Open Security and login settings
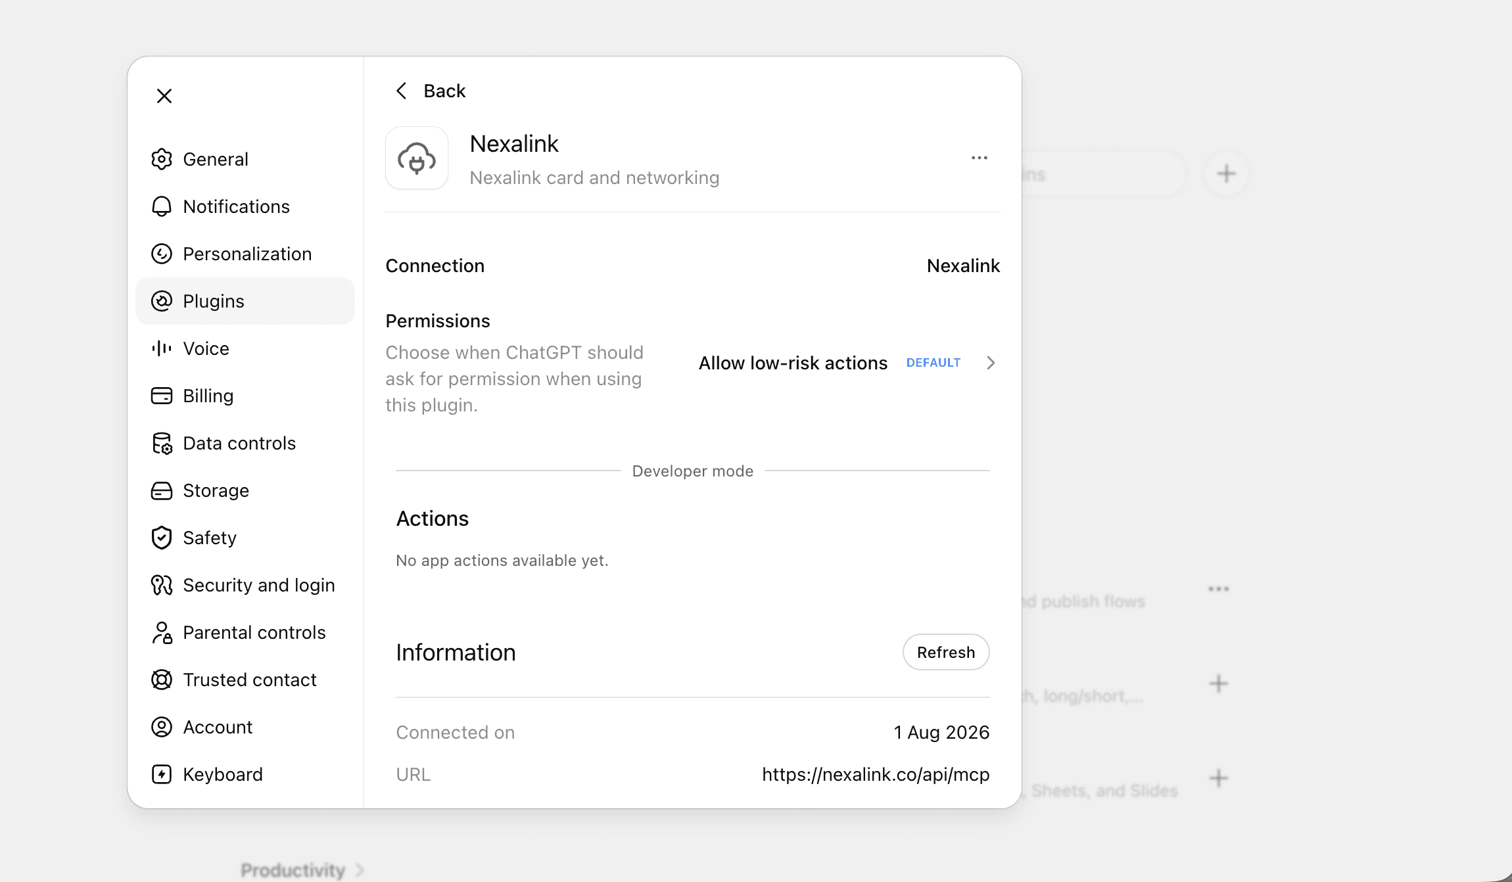1512x882 pixels. coord(245,585)
